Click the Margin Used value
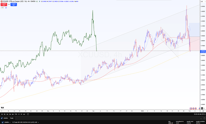 point(189,123)
